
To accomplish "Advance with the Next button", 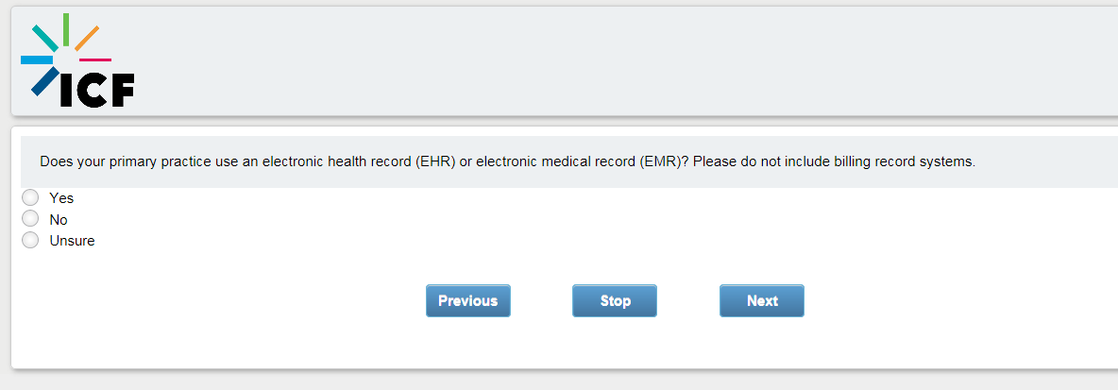I will pos(761,301).
